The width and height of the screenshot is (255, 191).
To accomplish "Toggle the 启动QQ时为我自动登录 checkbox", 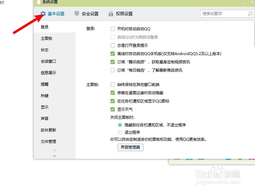I will pos(113,37).
